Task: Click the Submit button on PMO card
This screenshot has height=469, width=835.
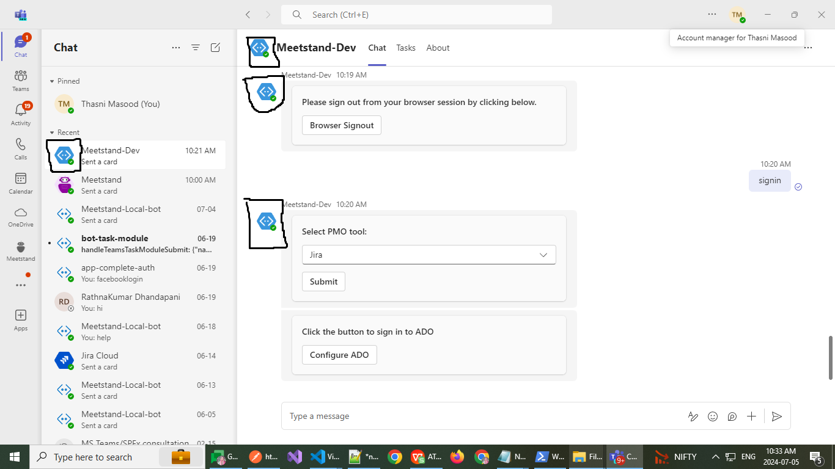Action: pos(323,282)
